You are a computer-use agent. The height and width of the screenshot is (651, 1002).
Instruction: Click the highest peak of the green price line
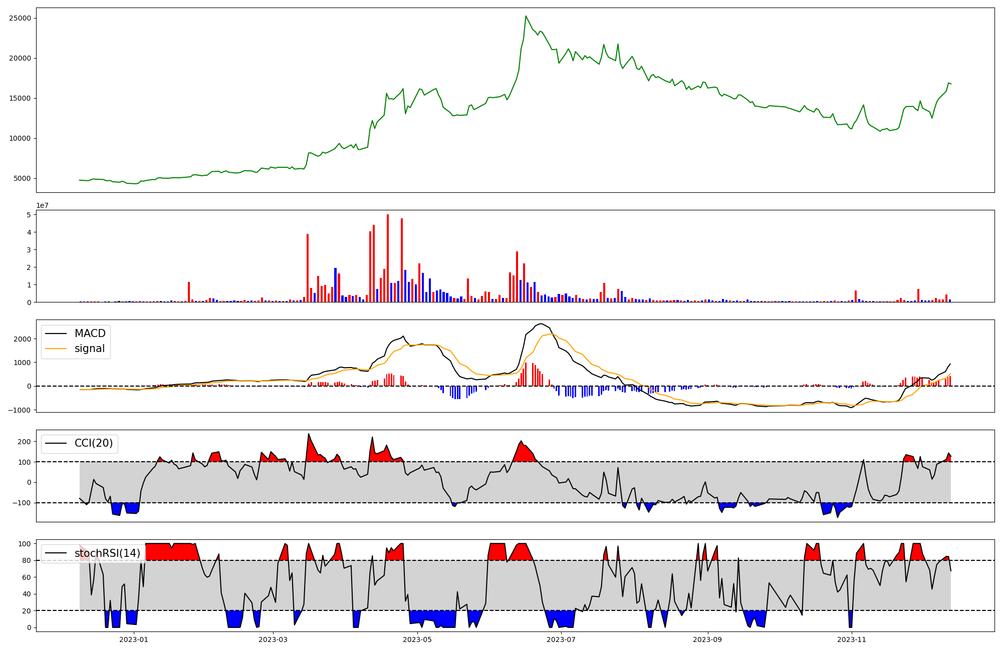tap(526, 16)
